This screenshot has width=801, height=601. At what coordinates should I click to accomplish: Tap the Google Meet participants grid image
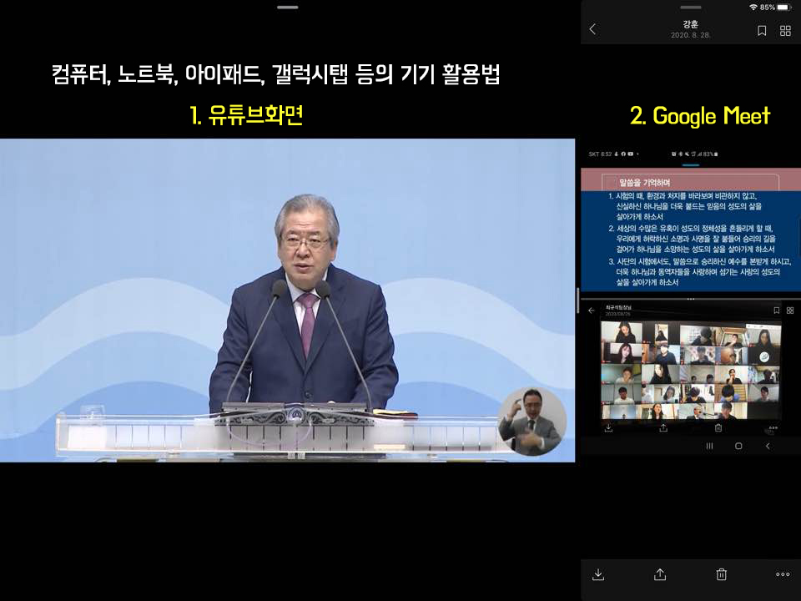(x=691, y=370)
